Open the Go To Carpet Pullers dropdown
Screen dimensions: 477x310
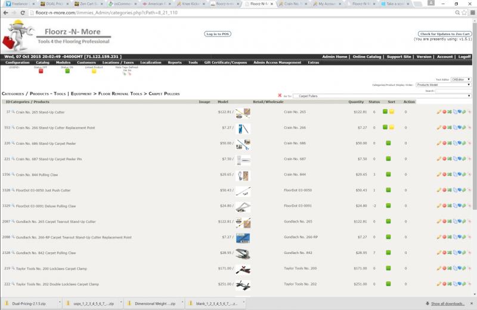tap(382, 96)
